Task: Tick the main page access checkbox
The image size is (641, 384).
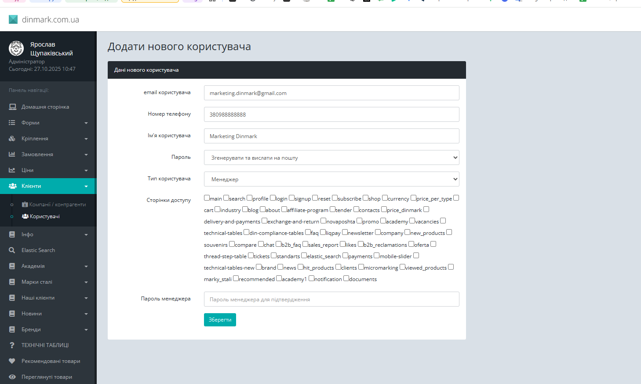Action: pos(207,198)
